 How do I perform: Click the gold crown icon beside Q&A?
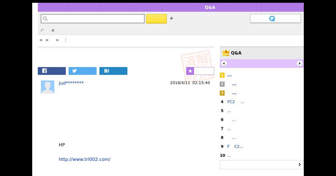pyautogui.click(x=226, y=53)
